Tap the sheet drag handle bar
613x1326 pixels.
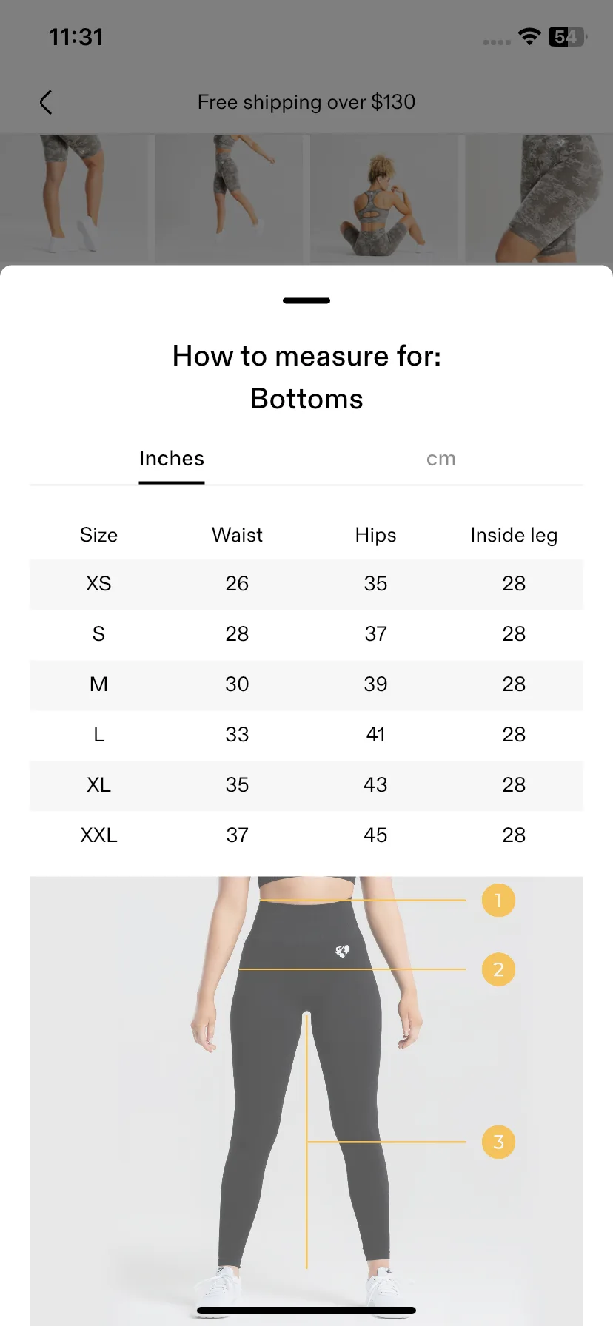(x=306, y=300)
